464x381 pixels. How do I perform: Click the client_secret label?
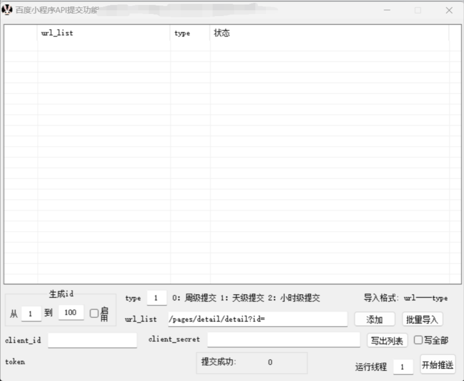click(x=174, y=339)
